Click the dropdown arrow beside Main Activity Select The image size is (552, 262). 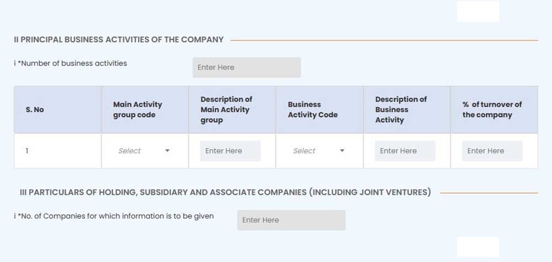(x=167, y=151)
